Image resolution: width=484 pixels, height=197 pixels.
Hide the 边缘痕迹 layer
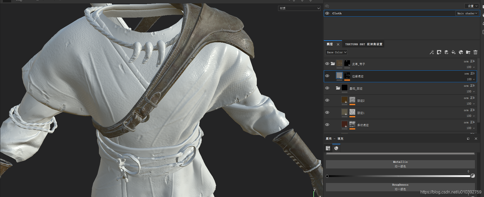(x=327, y=76)
